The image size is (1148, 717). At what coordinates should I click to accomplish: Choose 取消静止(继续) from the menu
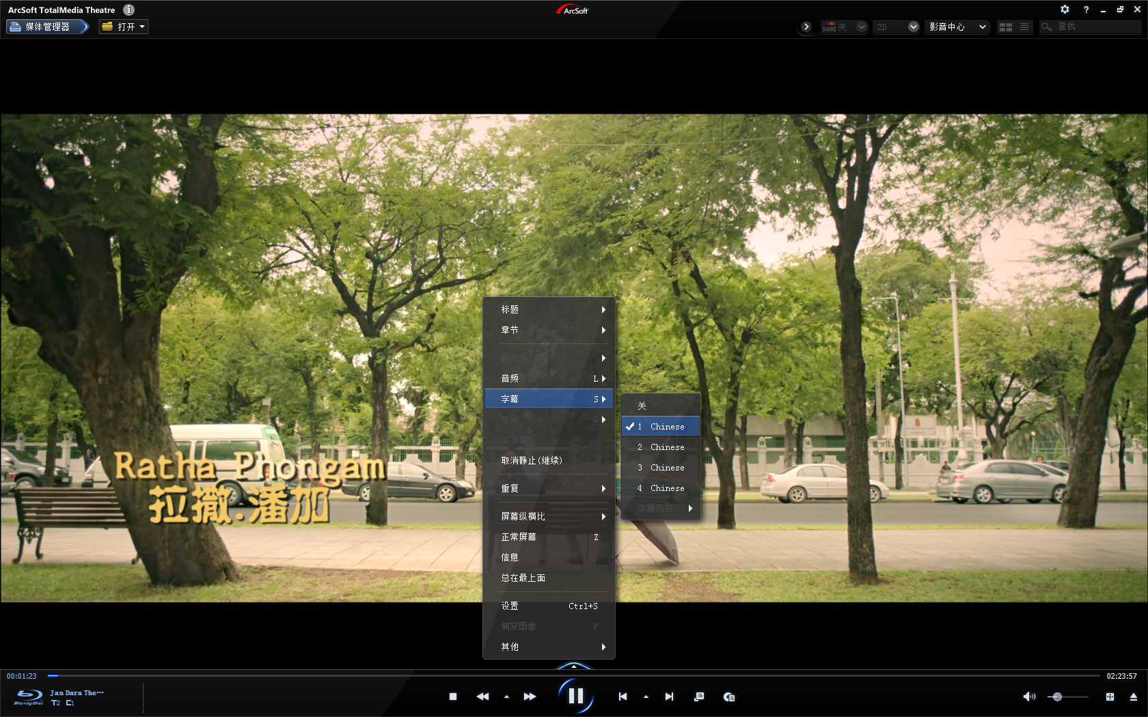pyautogui.click(x=549, y=460)
